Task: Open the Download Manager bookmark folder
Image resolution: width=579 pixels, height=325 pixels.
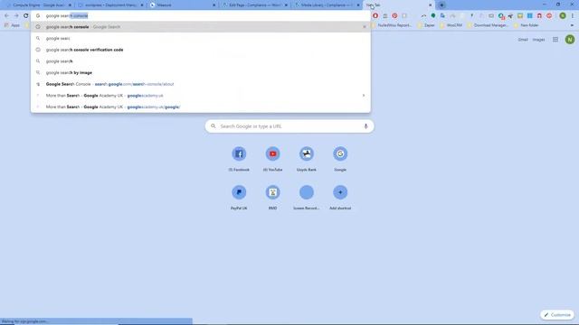Action: pos(488,25)
